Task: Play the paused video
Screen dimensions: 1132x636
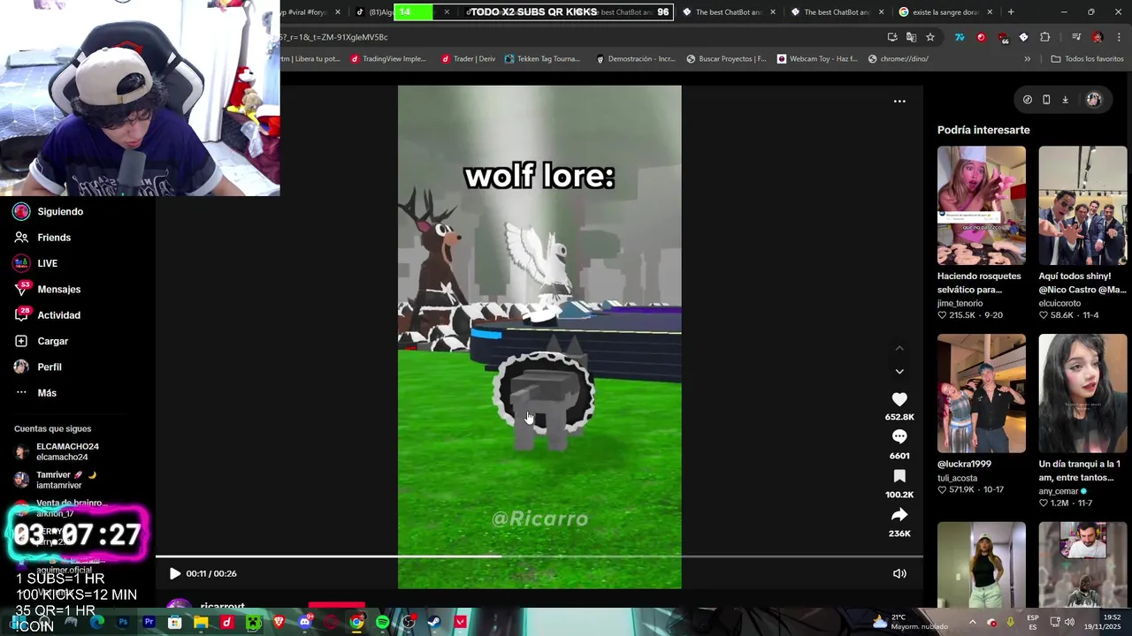Action: pos(175,573)
